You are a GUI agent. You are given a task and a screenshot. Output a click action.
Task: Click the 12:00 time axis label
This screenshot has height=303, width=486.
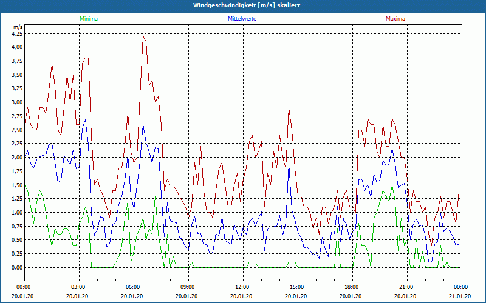coord(242,287)
